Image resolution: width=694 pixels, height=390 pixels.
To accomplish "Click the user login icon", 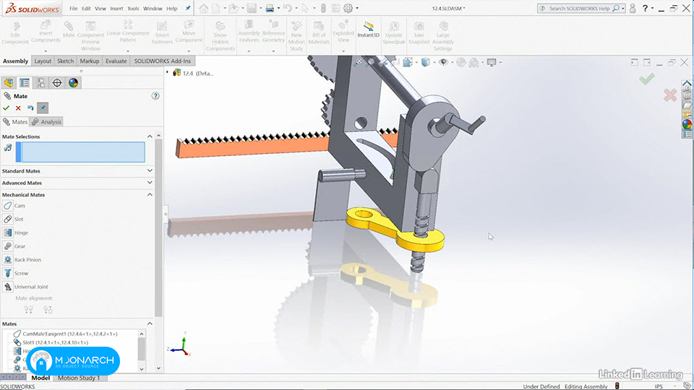I will click(x=633, y=8).
